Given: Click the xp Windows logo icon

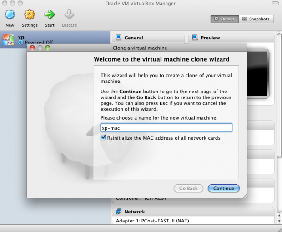Looking at the screenshot, I should (x=8, y=39).
